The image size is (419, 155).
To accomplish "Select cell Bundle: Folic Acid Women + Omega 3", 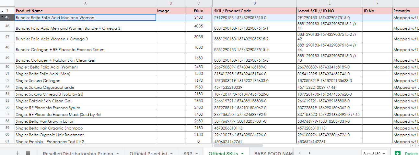I will click(x=85, y=37).
